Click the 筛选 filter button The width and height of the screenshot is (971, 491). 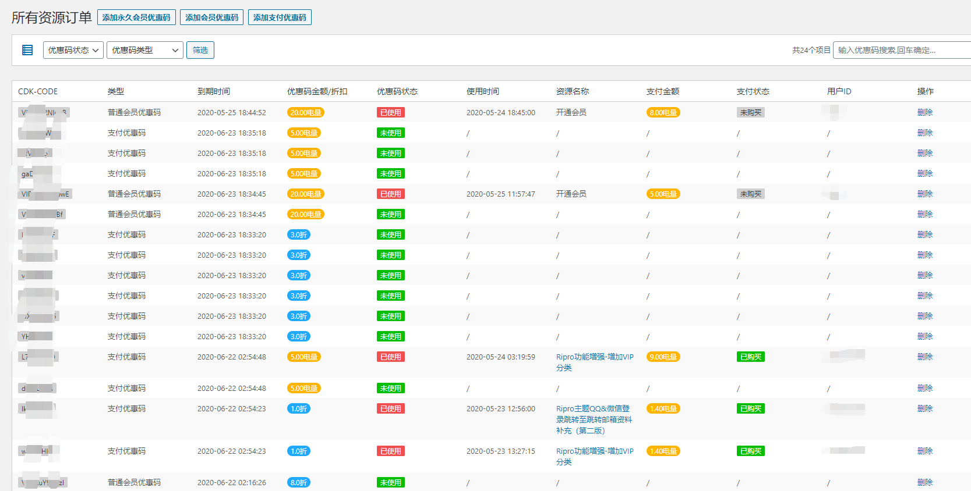tap(200, 50)
